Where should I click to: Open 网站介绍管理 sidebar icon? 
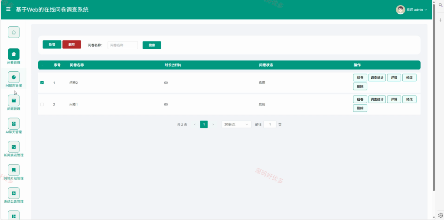pos(13,170)
